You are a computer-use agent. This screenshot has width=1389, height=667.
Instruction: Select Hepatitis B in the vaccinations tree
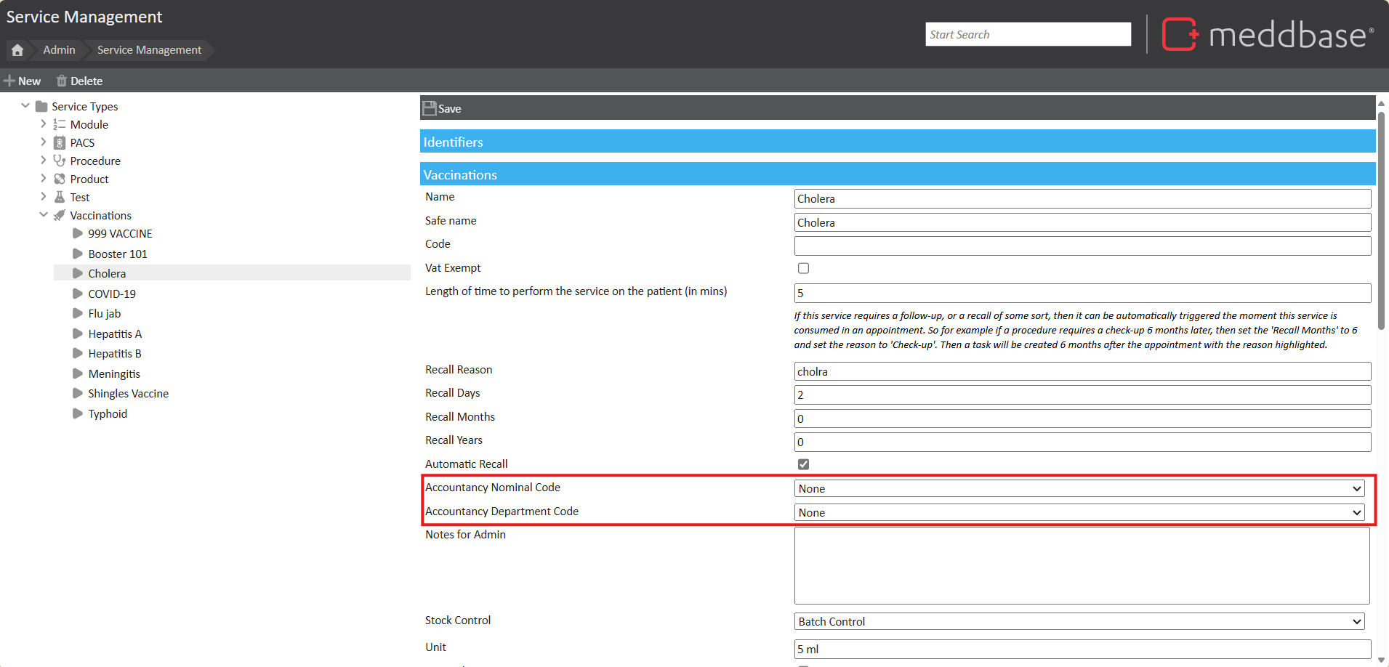click(115, 354)
